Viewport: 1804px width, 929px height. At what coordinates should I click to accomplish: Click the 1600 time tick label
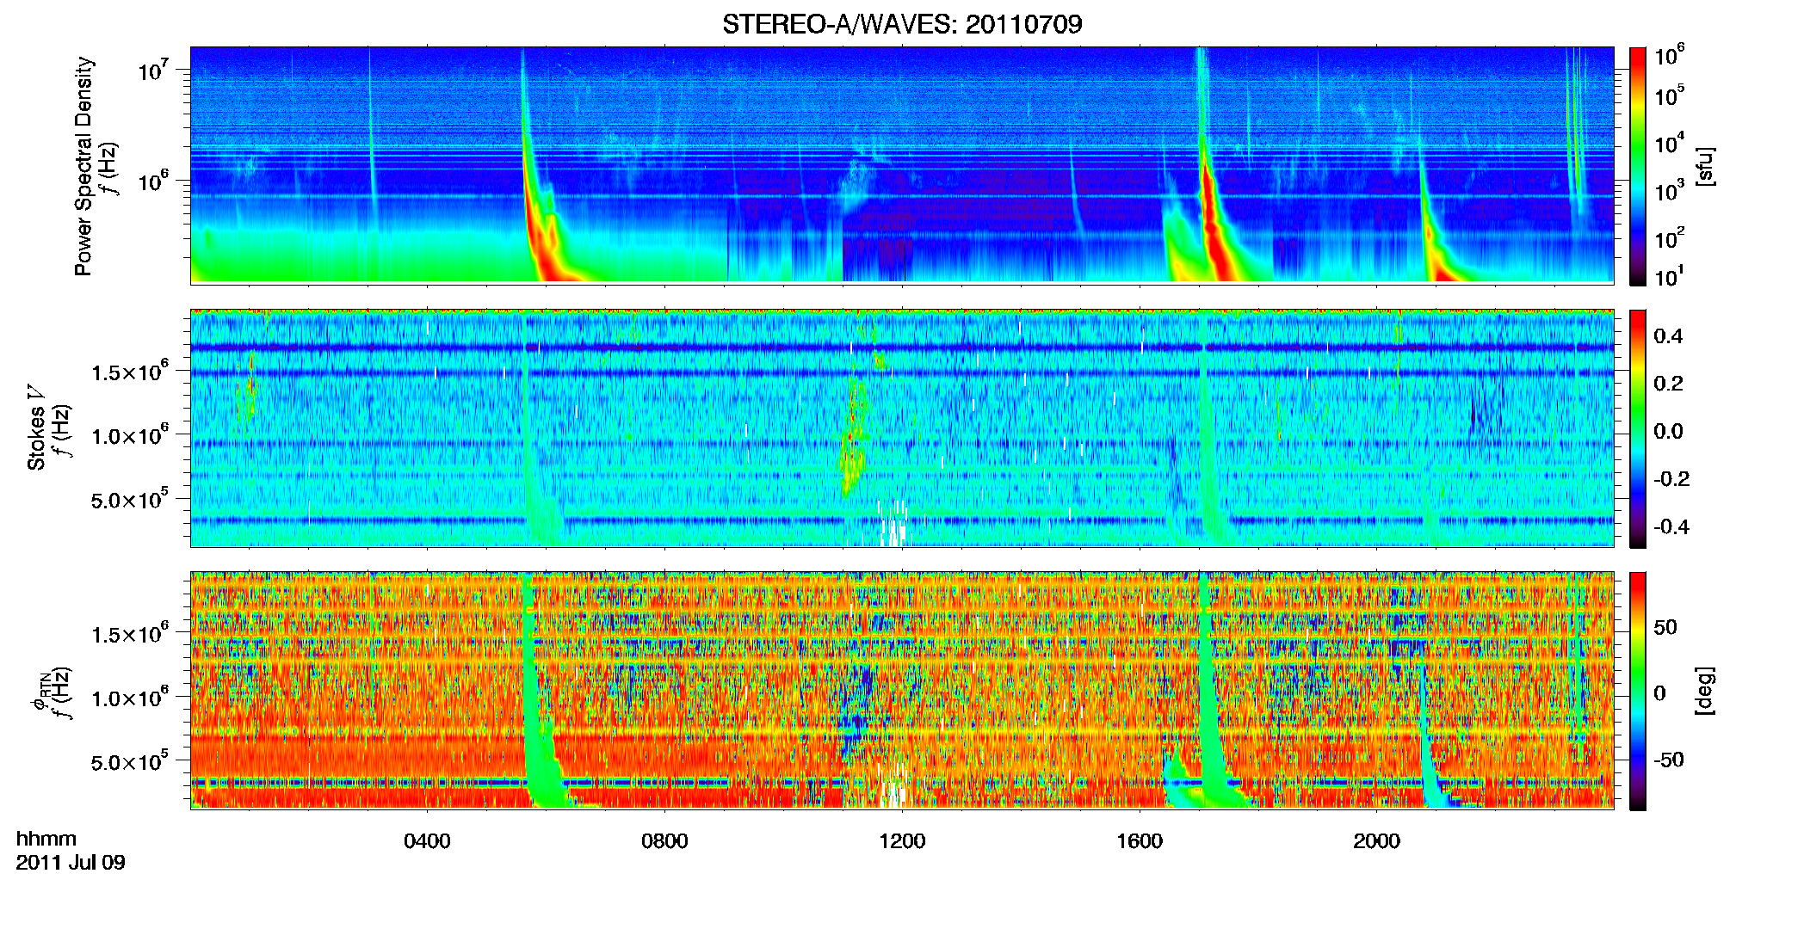[x=1140, y=841]
